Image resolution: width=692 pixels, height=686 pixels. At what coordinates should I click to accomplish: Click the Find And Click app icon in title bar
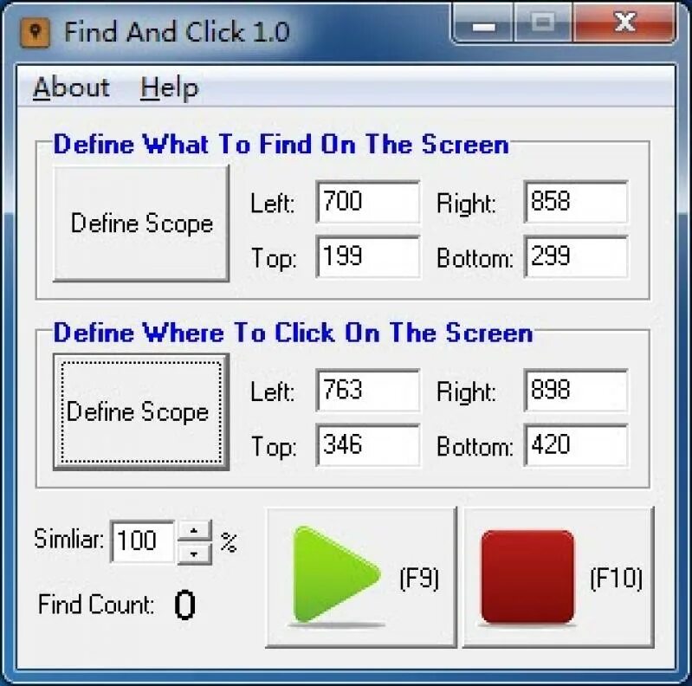pos(36,32)
